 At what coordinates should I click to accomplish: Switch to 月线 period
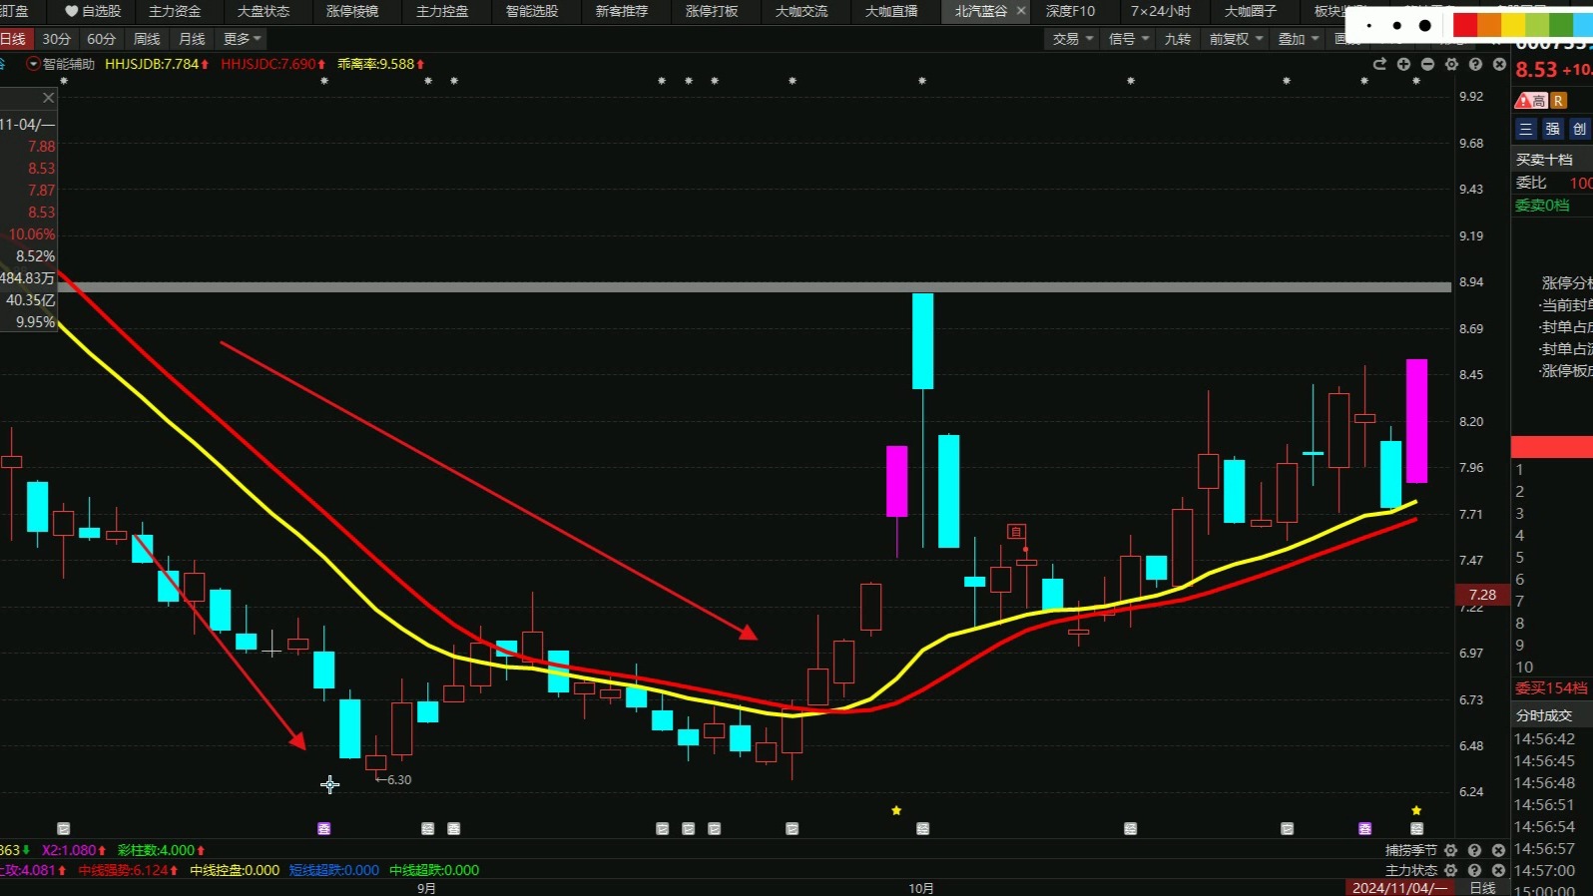pyautogui.click(x=192, y=39)
